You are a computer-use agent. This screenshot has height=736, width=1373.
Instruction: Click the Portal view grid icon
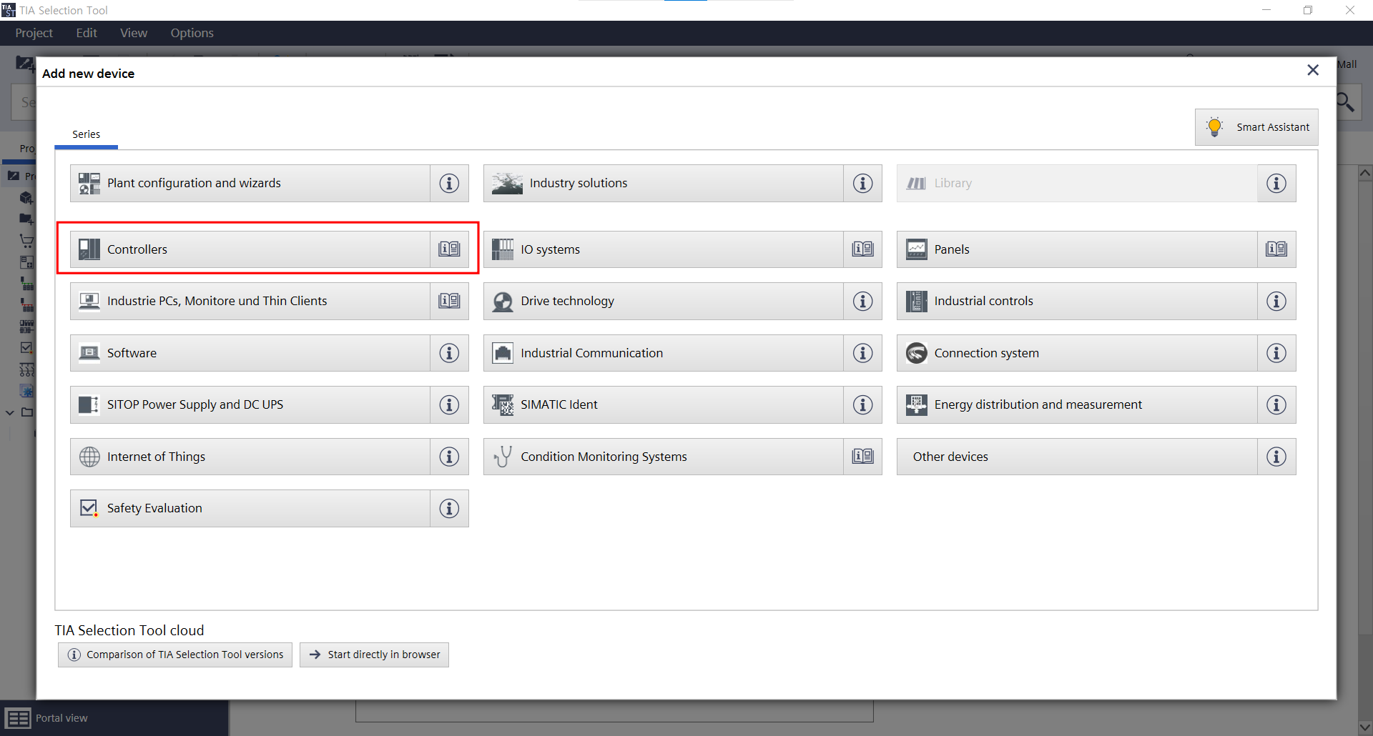pyautogui.click(x=18, y=718)
